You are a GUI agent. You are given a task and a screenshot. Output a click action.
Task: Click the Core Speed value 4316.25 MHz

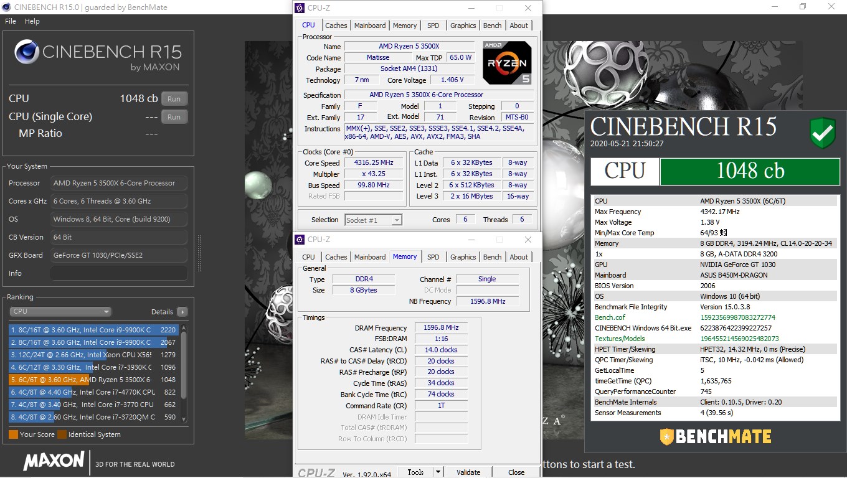point(374,163)
